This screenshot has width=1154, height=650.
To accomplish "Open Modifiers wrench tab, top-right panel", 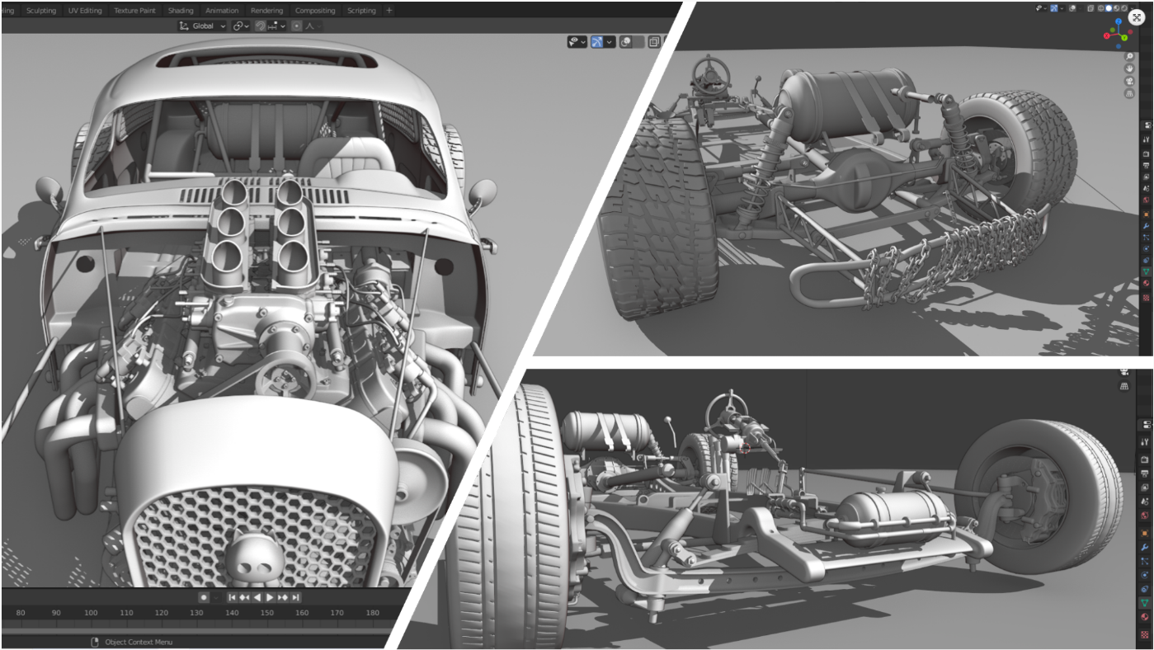I will pos(1147,226).
